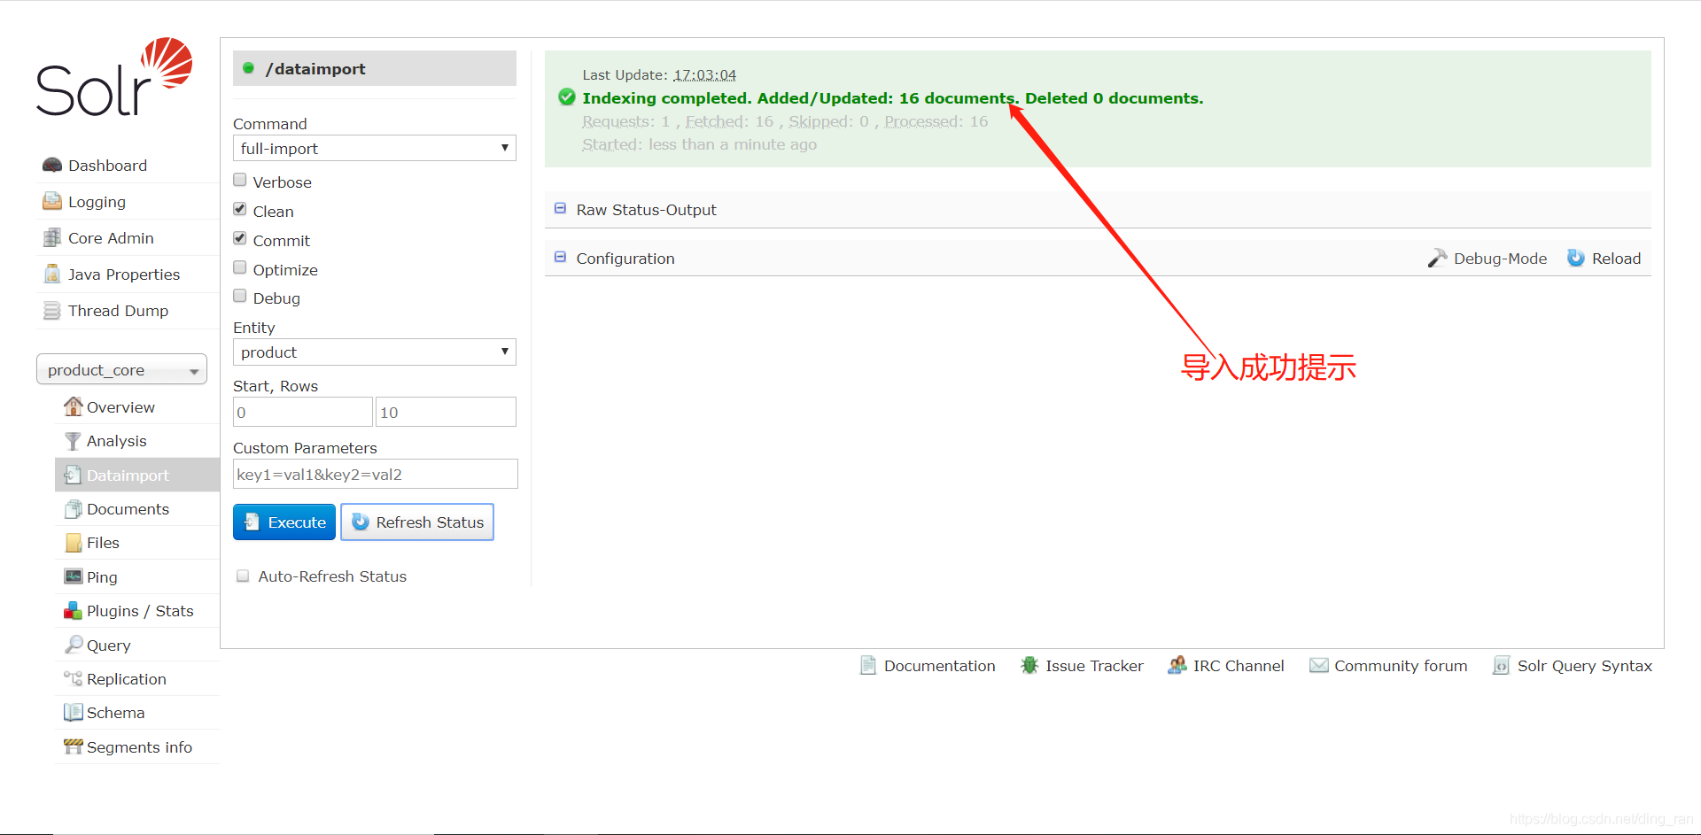The image size is (1701, 835).
Task: Open the product_core core selector
Action: coord(121,369)
